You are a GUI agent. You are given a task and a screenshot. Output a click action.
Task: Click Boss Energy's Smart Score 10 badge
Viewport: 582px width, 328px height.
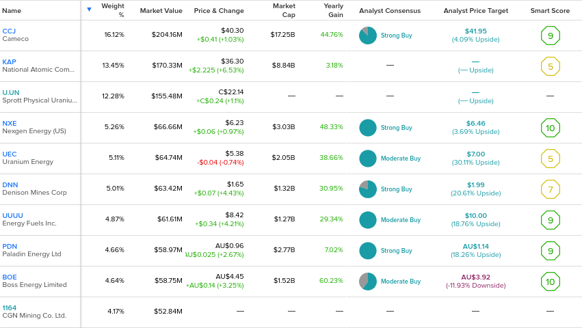549,282
